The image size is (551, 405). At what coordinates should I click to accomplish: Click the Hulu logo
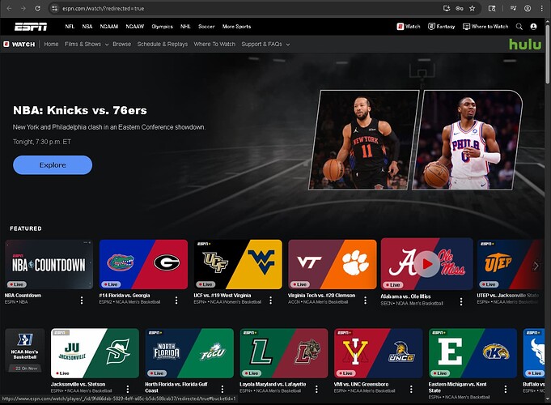(524, 44)
